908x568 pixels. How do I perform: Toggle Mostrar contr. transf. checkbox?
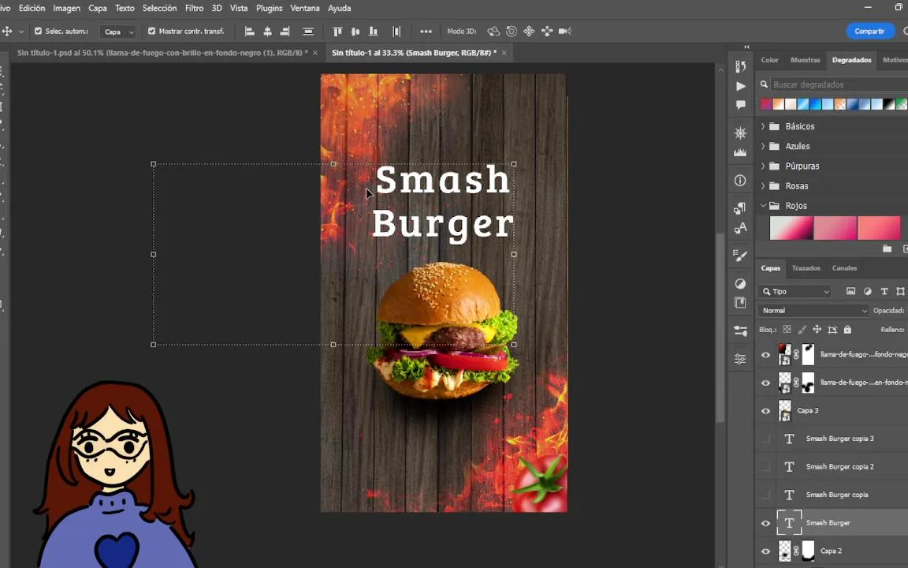tap(151, 32)
